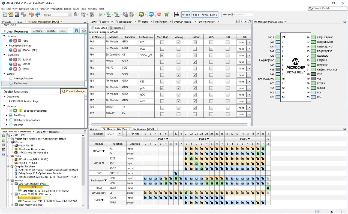Open the Production menu
This screenshot has height=214, width=348.
pos(56,9)
